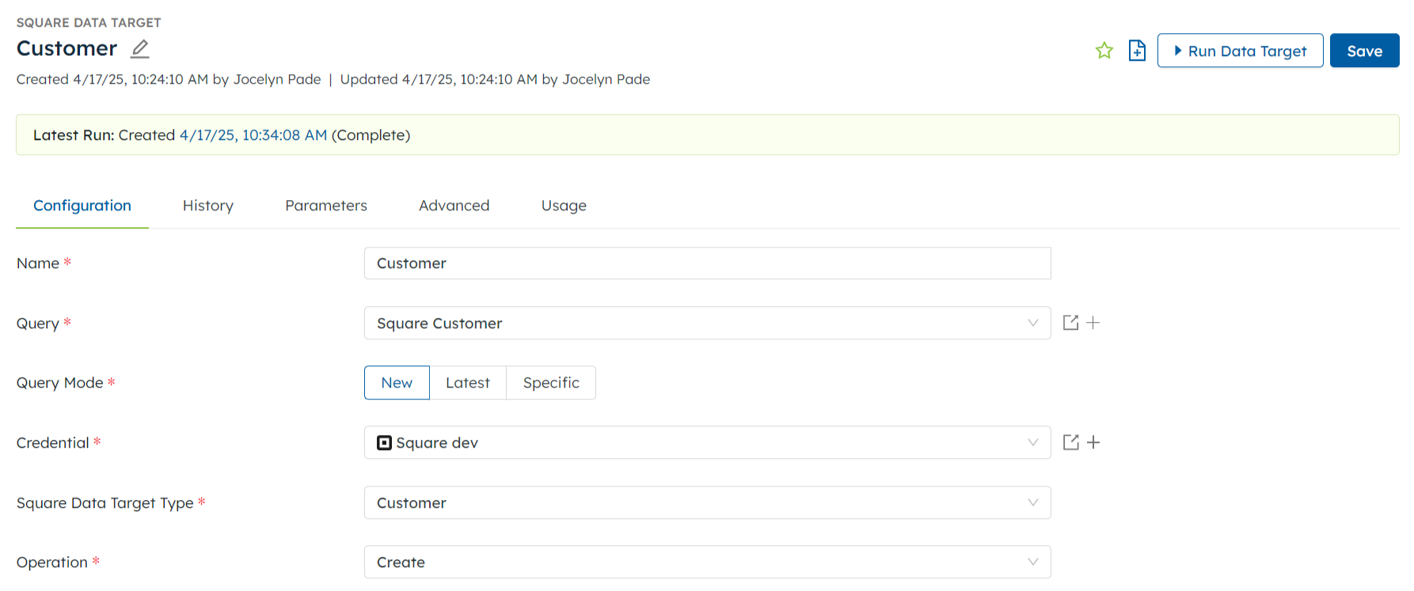Select New query mode
This screenshot has width=1414, height=591.
tap(397, 383)
